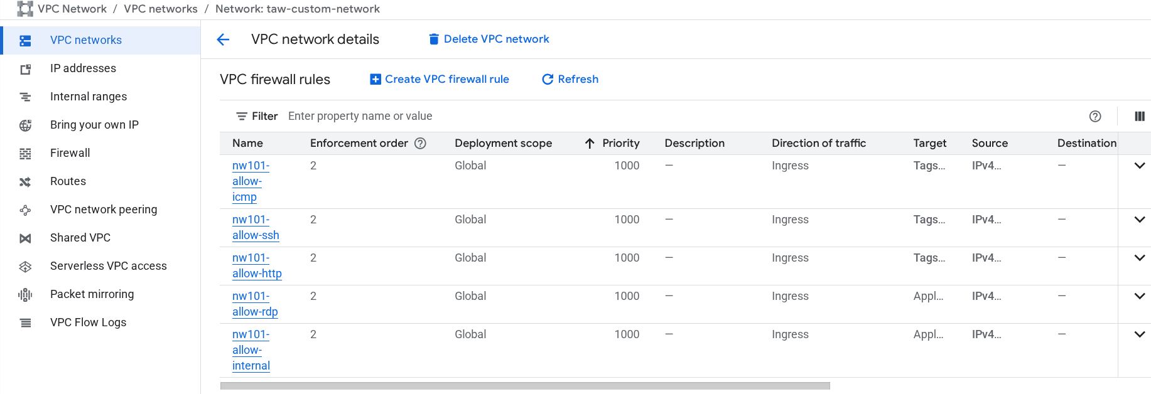Click the VPC network peering icon
Image resolution: width=1151 pixels, height=394 pixels.
25,210
